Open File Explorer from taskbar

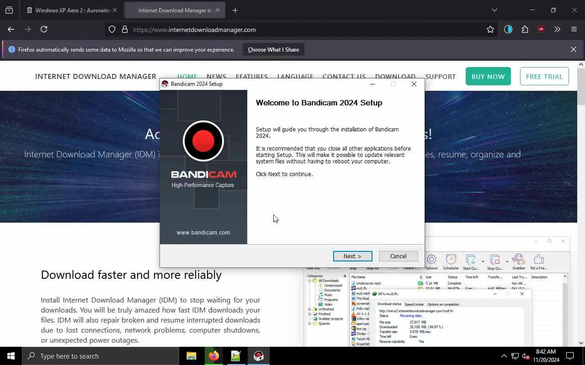coord(191,356)
